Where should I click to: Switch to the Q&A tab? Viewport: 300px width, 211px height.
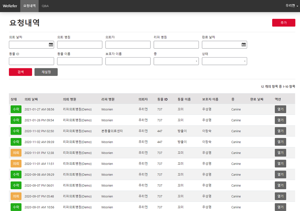45,6
